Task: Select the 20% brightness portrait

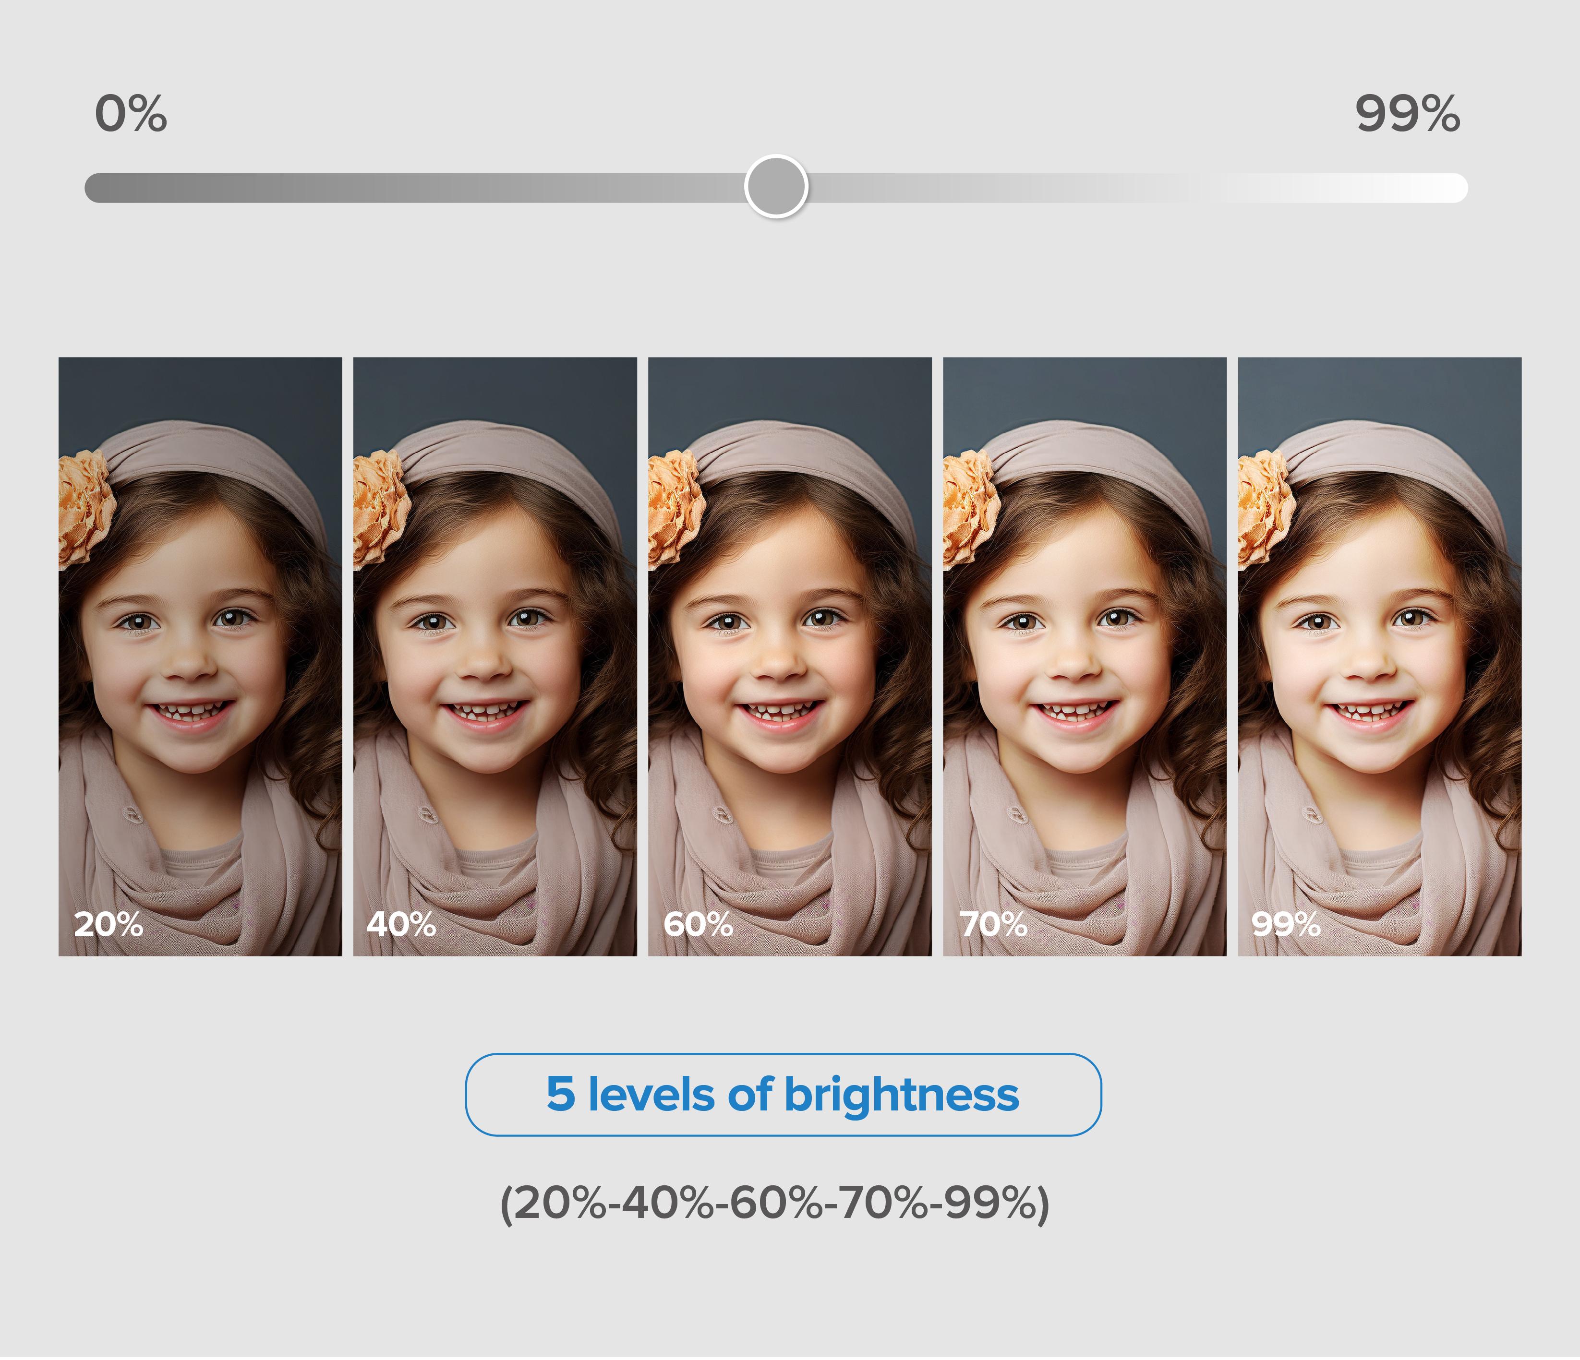Action: 201,656
